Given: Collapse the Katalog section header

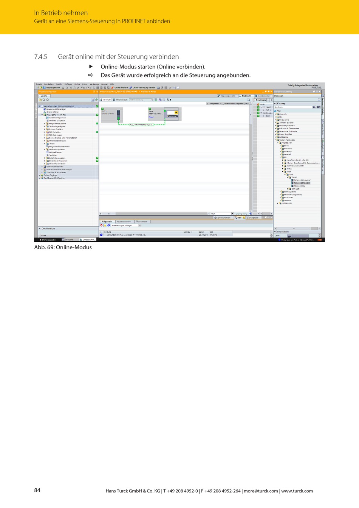Looking at the screenshot, I should (275, 103).
